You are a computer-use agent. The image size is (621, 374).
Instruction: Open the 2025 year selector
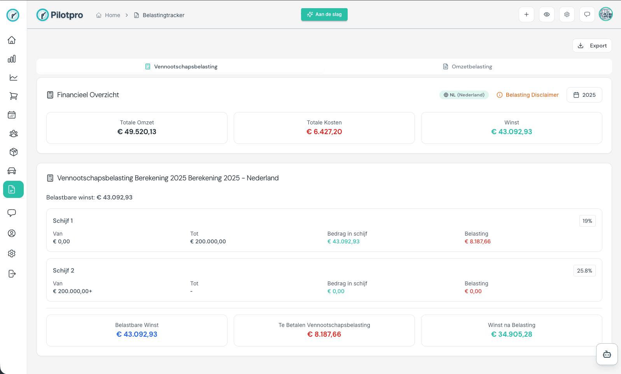pyautogui.click(x=584, y=95)
